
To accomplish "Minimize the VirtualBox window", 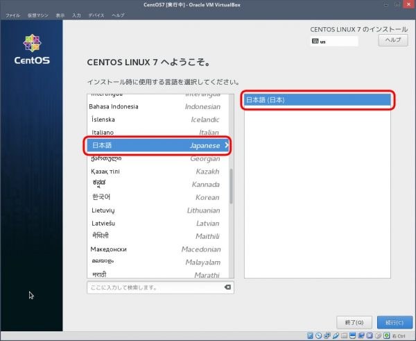I will click(x=386, y=5).
